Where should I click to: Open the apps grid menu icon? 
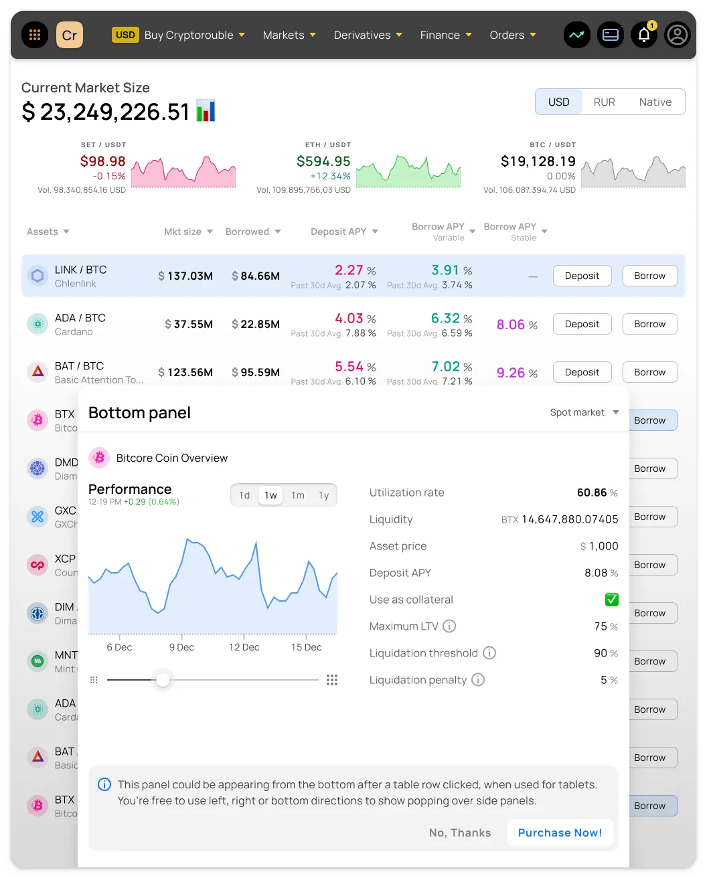[x=35, y=35]
